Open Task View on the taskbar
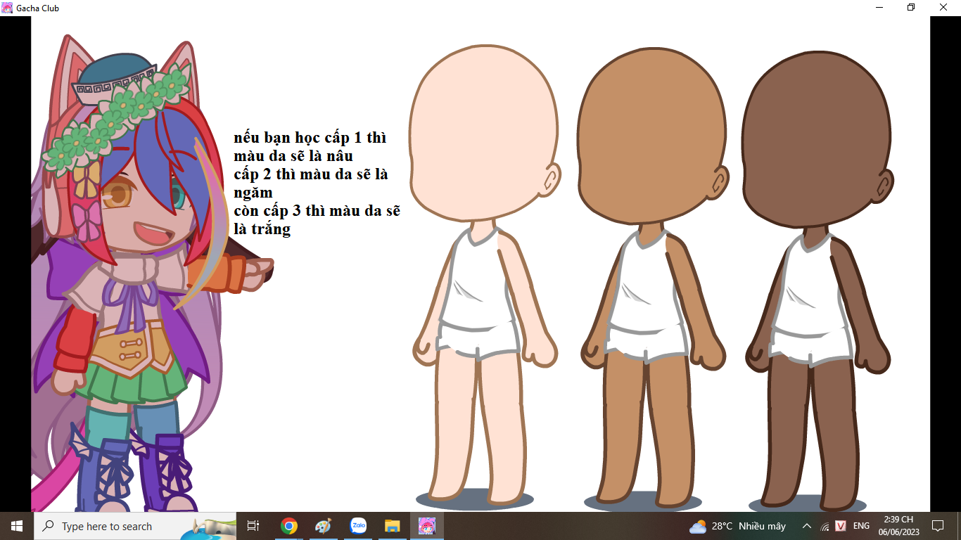Image resolution: width=961 pixels, height=540 pixels. click(x=253, y=526)
